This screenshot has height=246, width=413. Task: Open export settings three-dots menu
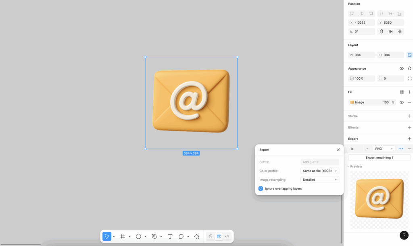[x=400, y=149]
